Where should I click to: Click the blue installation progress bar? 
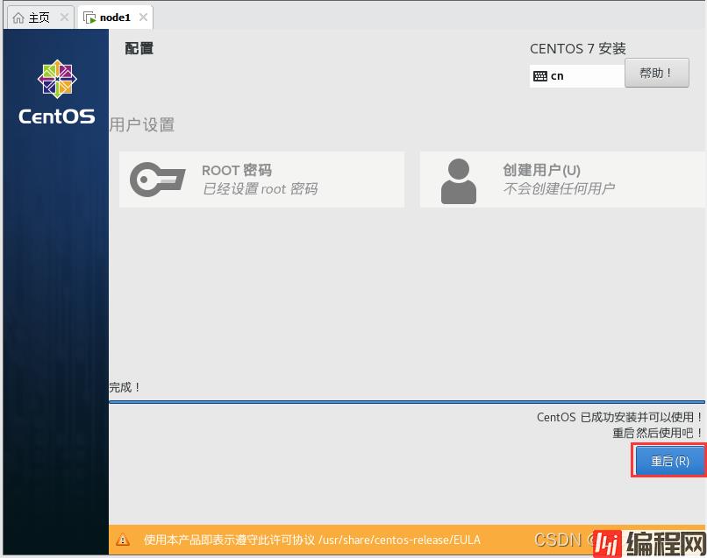(x=407, y=402)
